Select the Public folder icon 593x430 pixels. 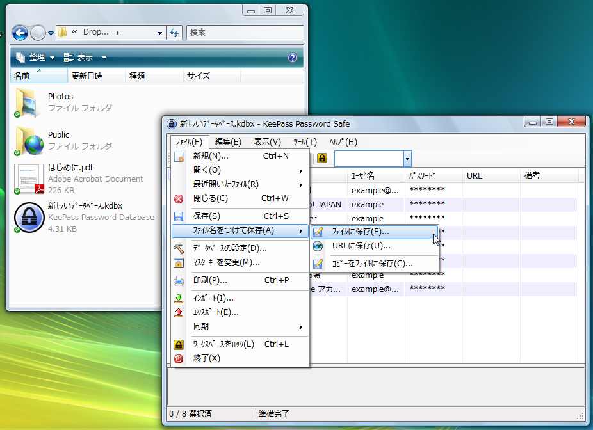pos(29,141)
